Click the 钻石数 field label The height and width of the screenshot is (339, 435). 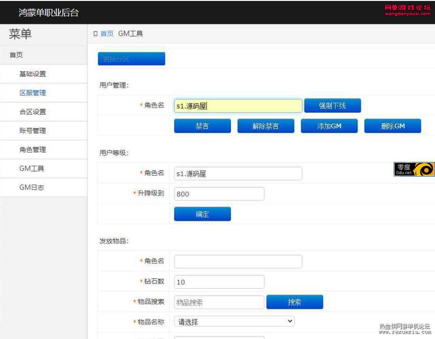point(154,281)
